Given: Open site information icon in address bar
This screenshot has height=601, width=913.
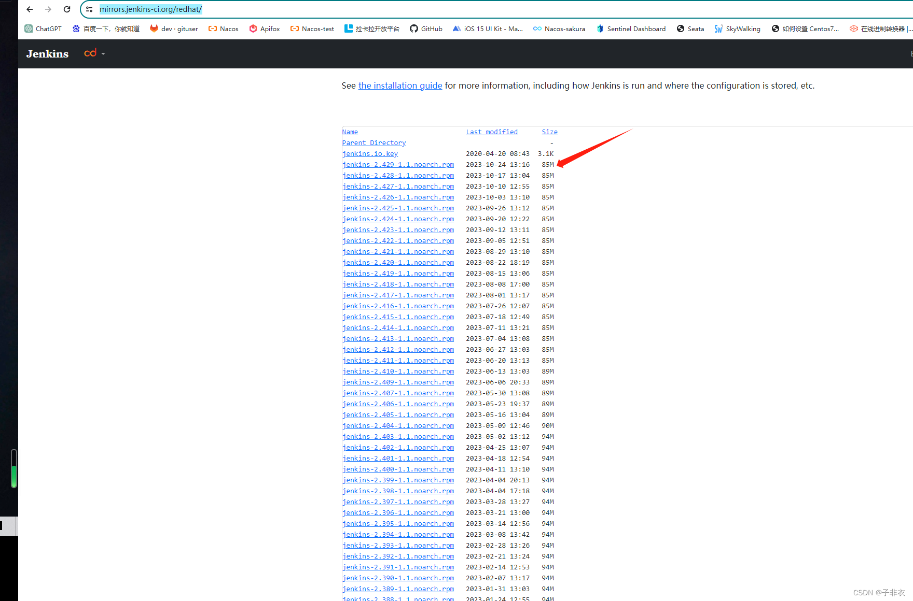Looking at the screenshot, I should coord(89,9).
